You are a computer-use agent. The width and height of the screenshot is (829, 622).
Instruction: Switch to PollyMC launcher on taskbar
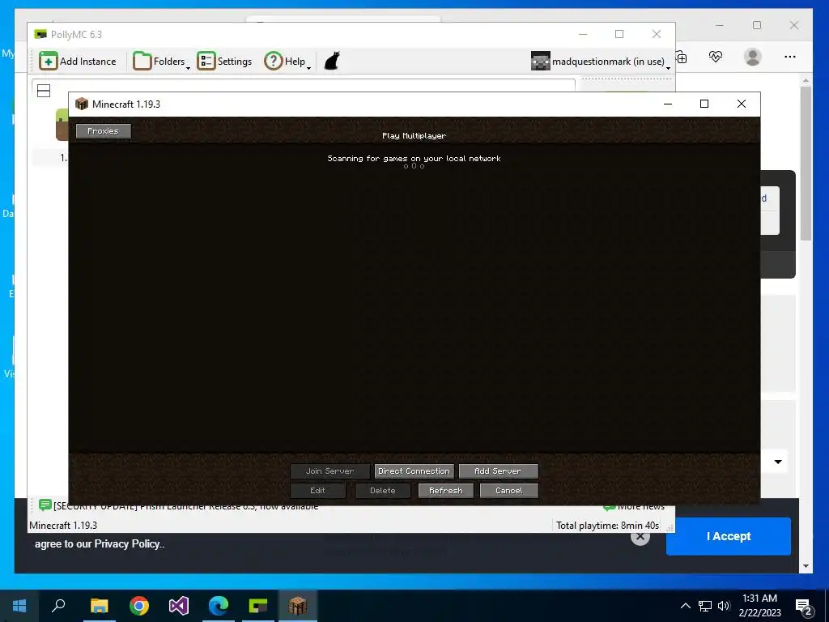pos(258,606)
